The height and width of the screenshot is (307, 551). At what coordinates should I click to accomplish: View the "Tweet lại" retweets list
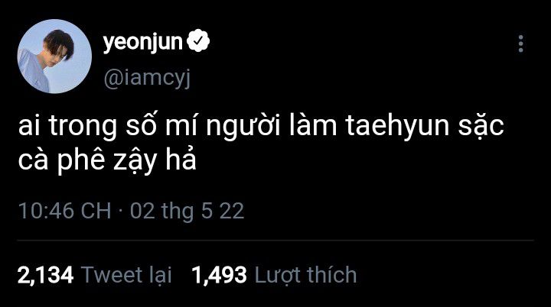(126, 274)
